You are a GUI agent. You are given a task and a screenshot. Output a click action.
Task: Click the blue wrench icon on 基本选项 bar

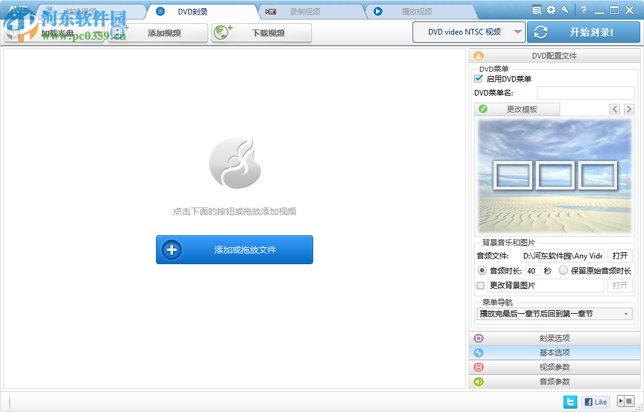click(x=479, y=352)
